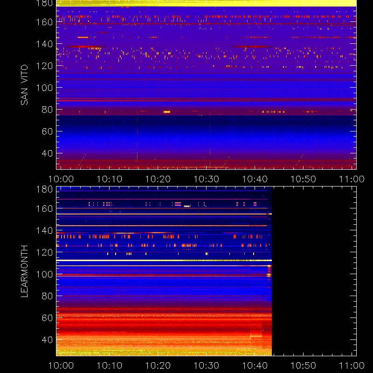This screenshot has height=373, width=373.
Task: Select the 10:50 time label under San Vito plot
Action: [x=304, y=179]
